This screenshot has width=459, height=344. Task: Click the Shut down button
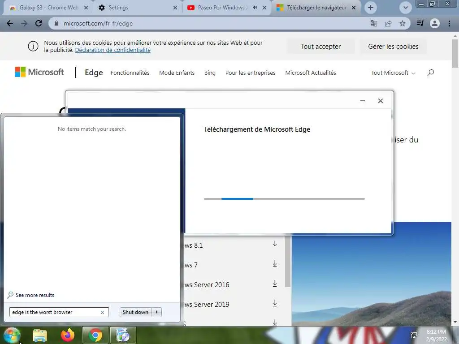click(135, 312)
